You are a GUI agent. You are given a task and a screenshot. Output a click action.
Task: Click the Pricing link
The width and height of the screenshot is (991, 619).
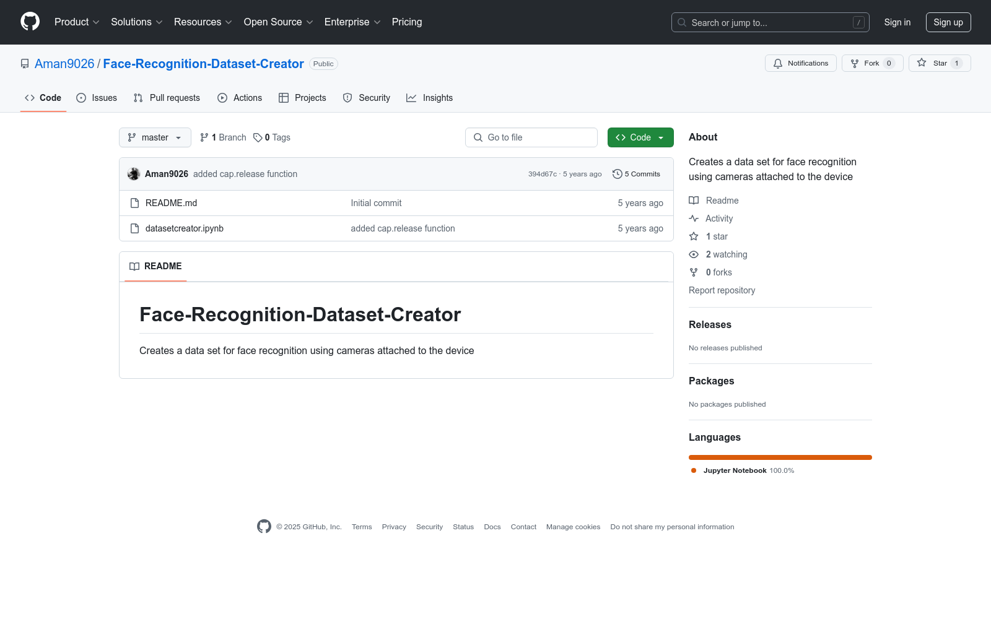coord(407,22)
